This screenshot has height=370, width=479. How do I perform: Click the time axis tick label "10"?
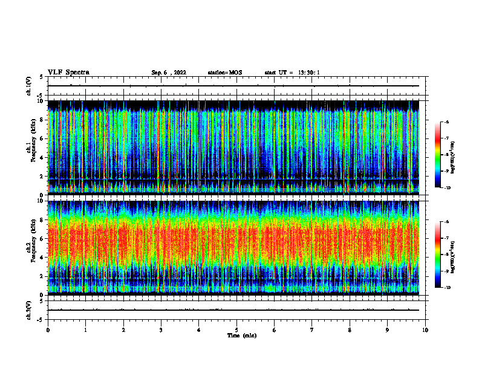click(x=425, y=330)
